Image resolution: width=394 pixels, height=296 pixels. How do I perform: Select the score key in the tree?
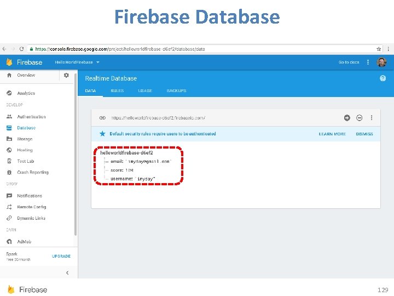click(x=117, y=170)
